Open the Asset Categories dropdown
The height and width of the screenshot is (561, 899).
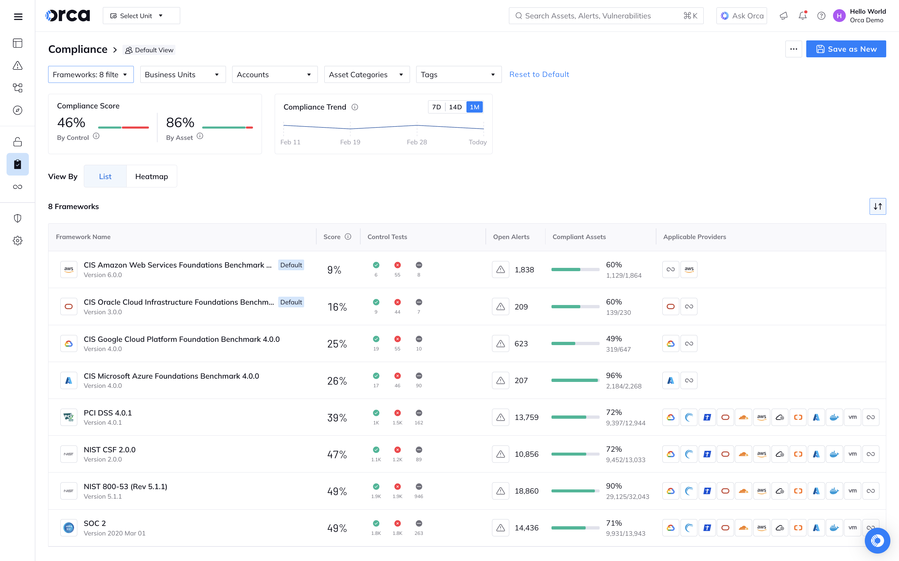tap(367, 74)
